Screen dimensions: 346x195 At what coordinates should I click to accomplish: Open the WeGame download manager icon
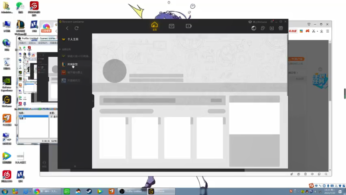272,28
